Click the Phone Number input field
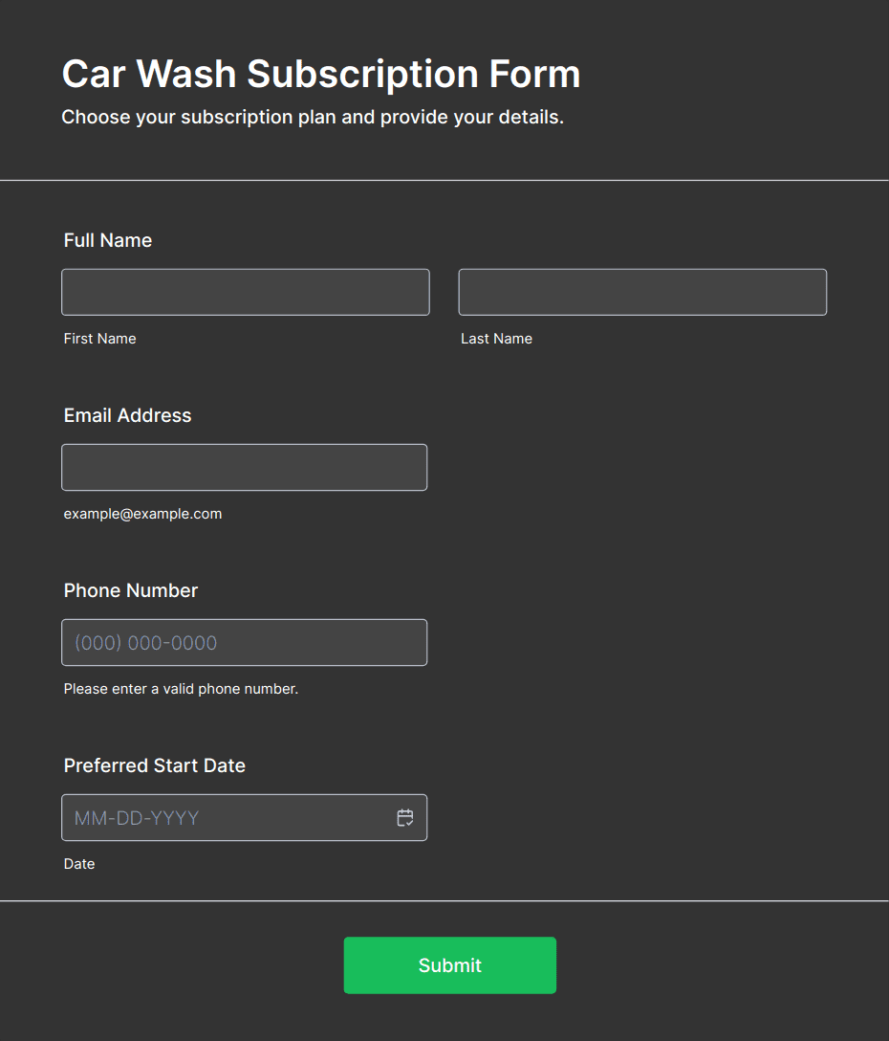This screenshot has width=889, height=1041. [244, 643]
